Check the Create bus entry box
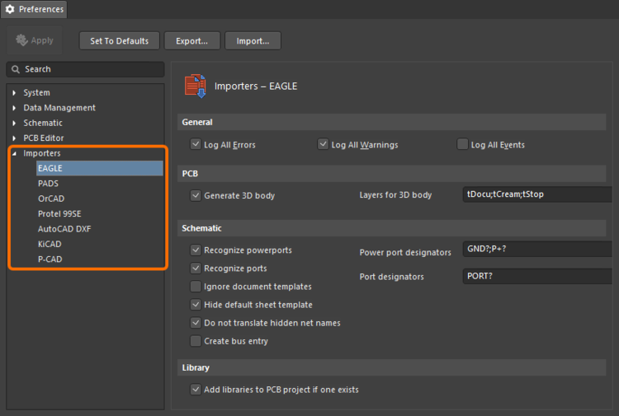 [196, 341]
